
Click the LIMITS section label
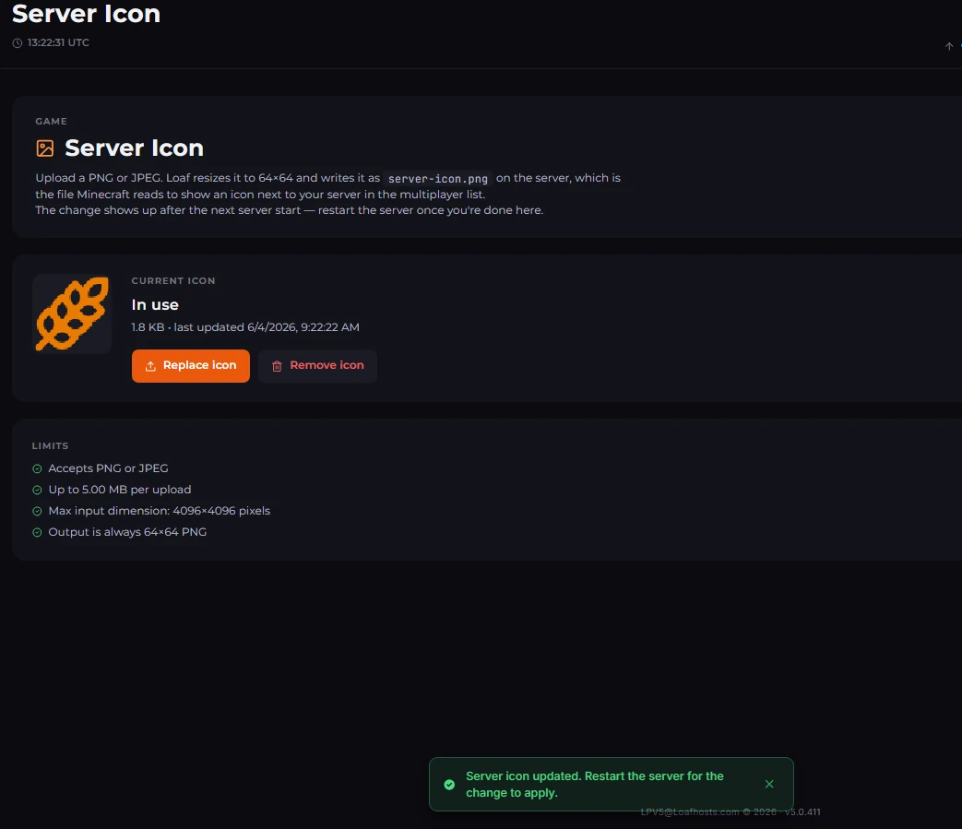[x=51, y=445]
